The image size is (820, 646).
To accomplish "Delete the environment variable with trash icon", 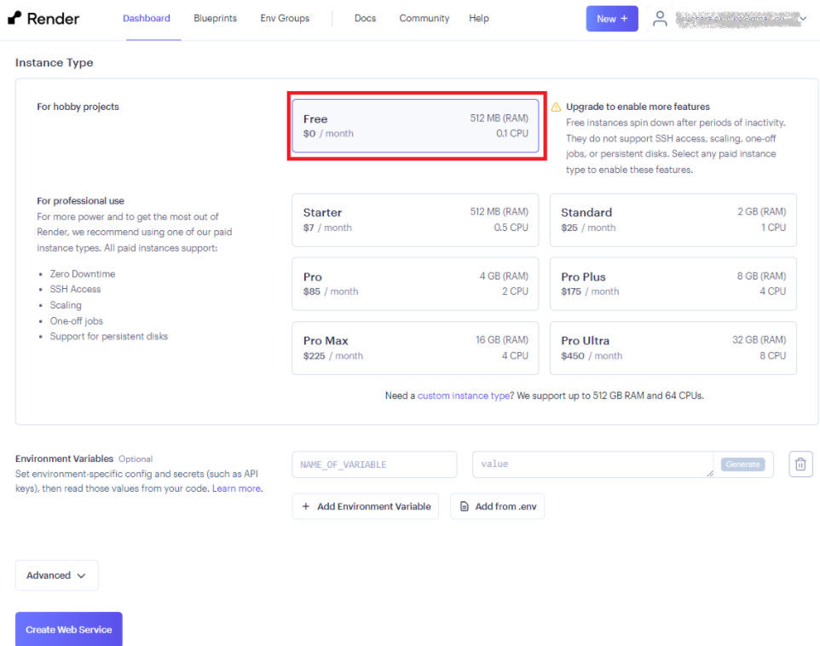I will 800,464.
